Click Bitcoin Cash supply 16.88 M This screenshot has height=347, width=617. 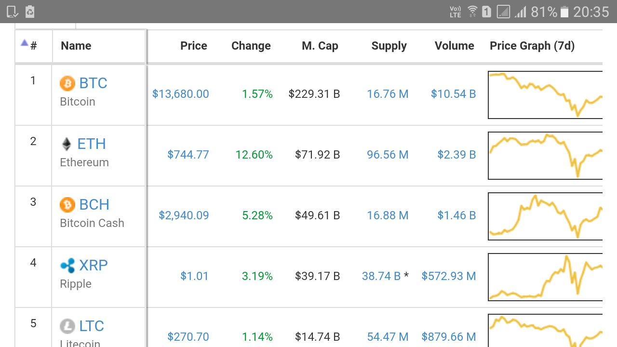coord(388,215)
